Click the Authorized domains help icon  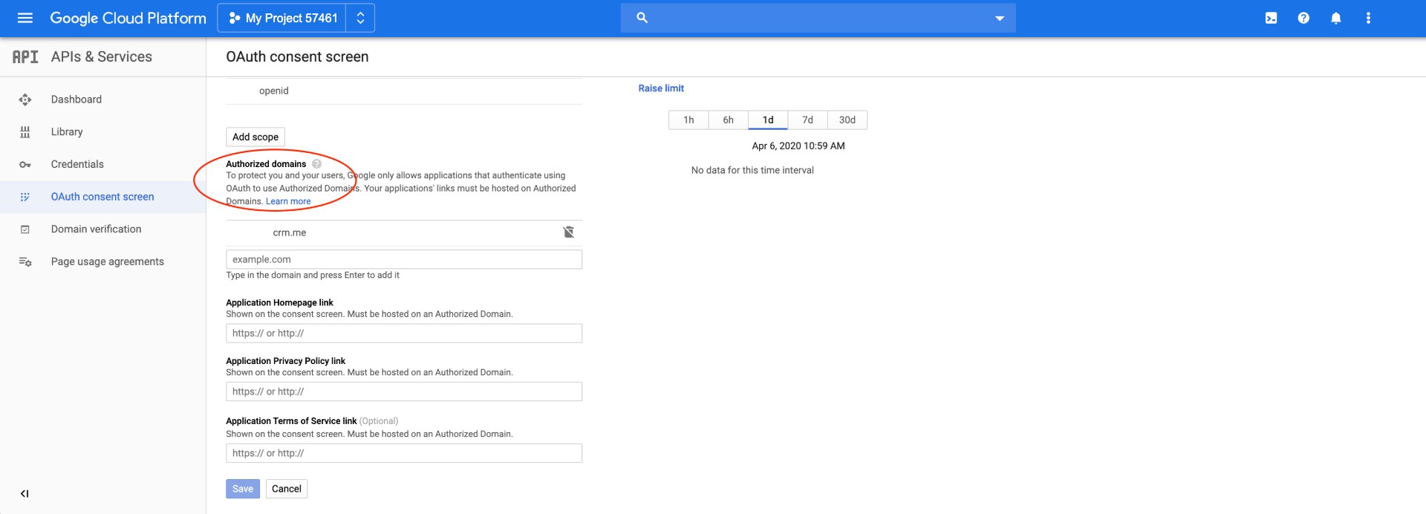(x=316, y=163)
